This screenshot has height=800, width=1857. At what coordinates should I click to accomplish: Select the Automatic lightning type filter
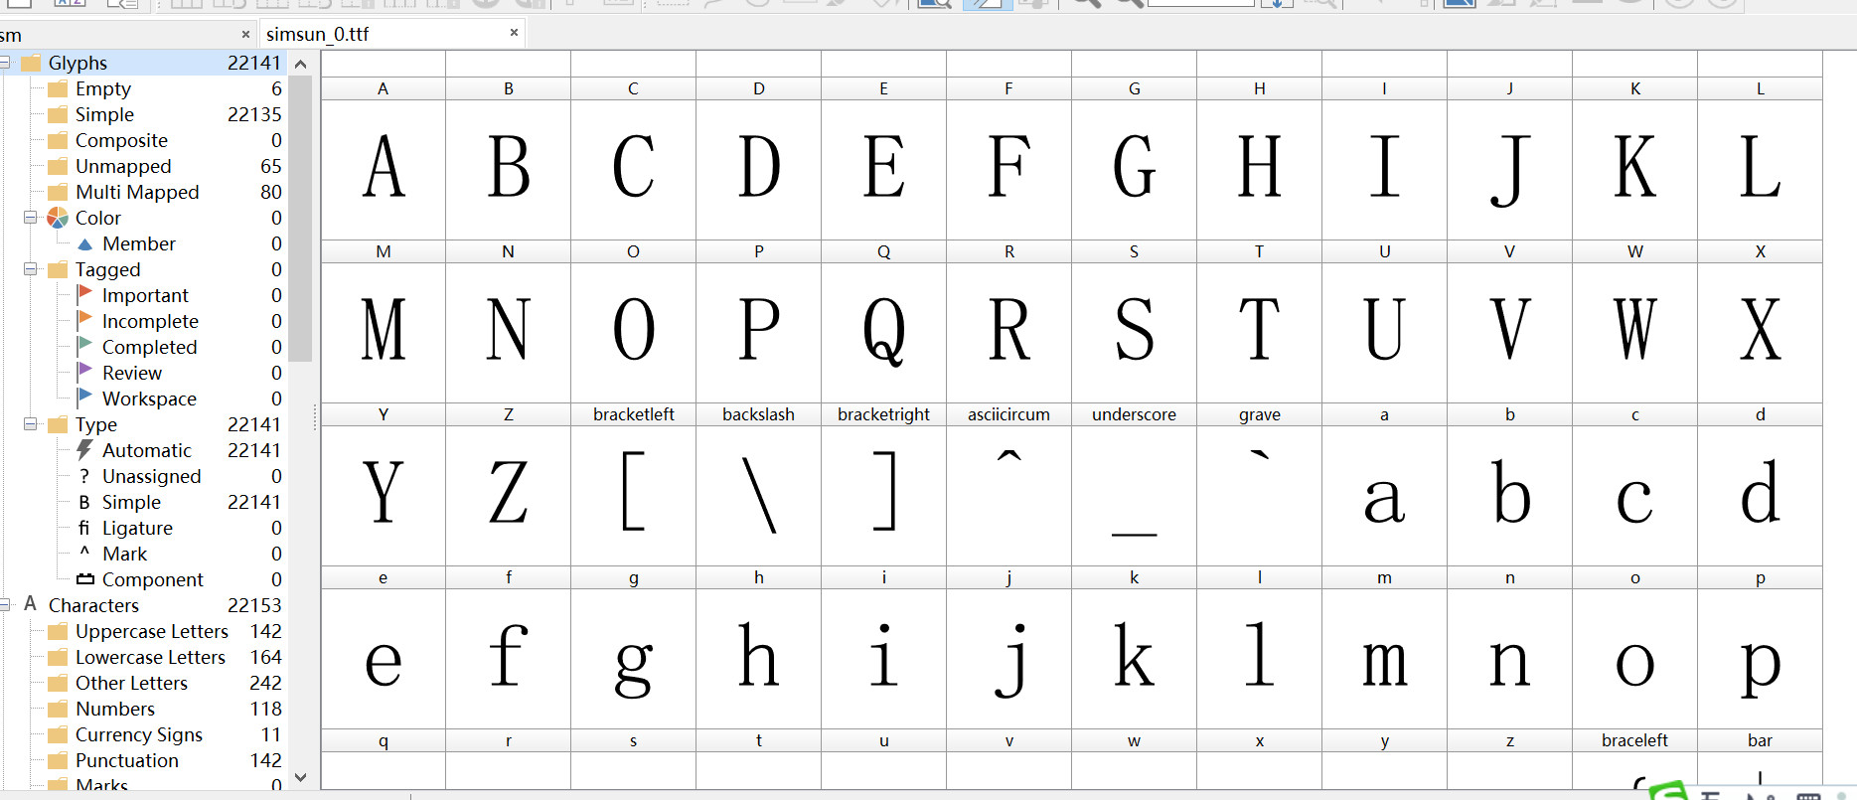[x=147, y=450]
